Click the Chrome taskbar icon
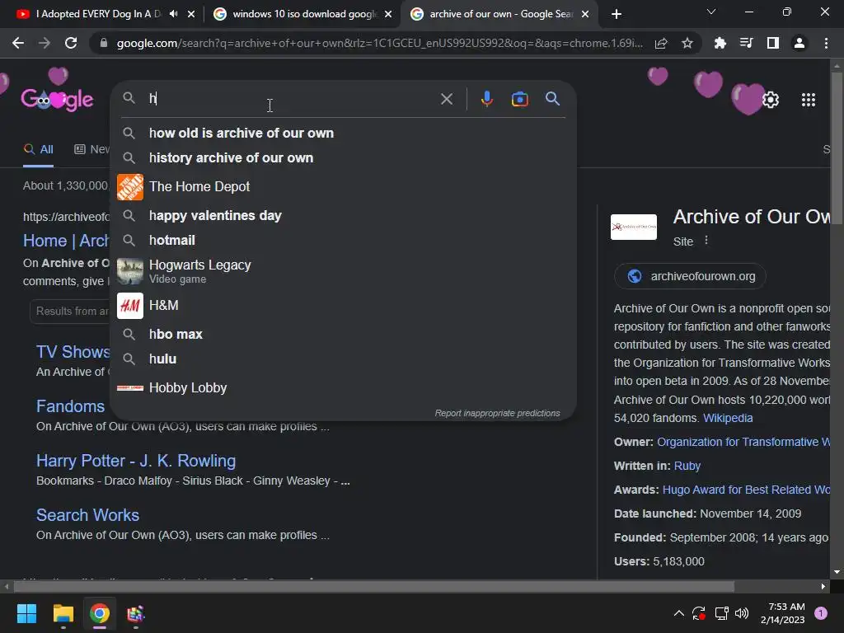This screenshot has width=844, height=633. pyautogui.click(x=100, y=613)
